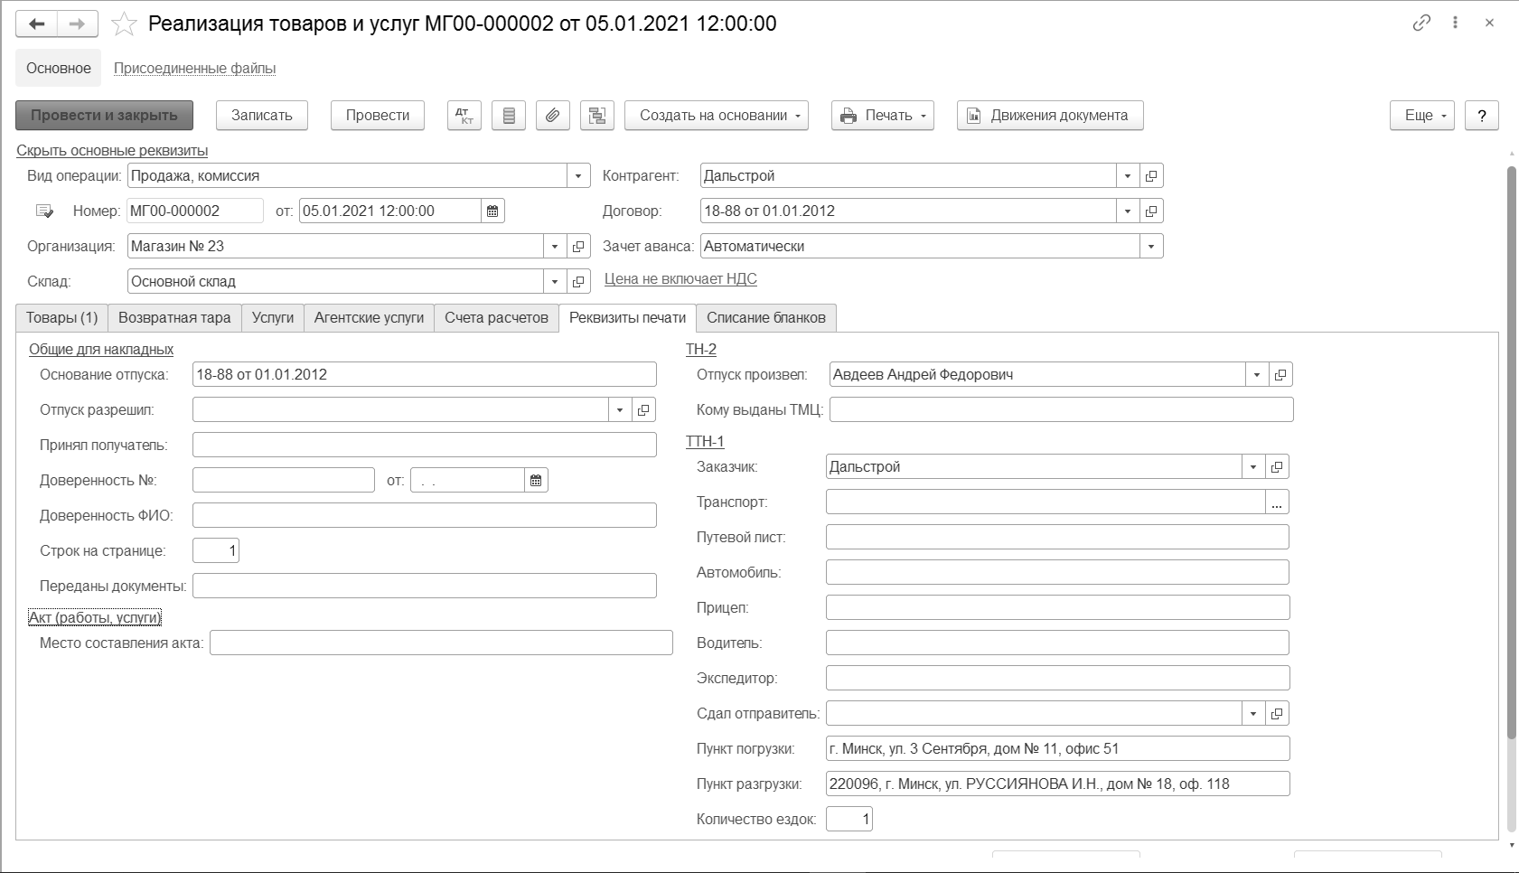
Task: Expand Зачет аванса dropdown
Action: coord(1151,246)
